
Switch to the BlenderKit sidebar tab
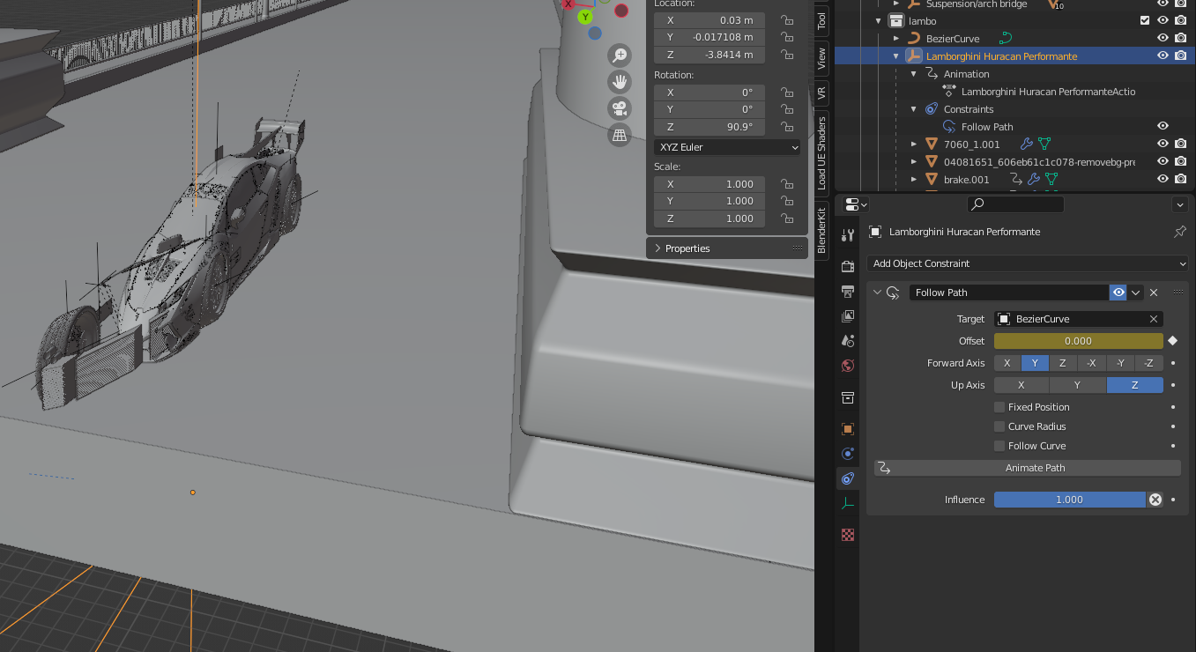[x=821, y=229]
